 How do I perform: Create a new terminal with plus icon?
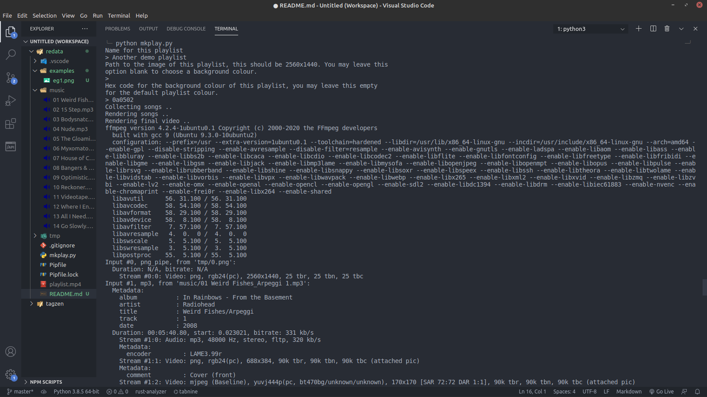[x=639, y=29]
